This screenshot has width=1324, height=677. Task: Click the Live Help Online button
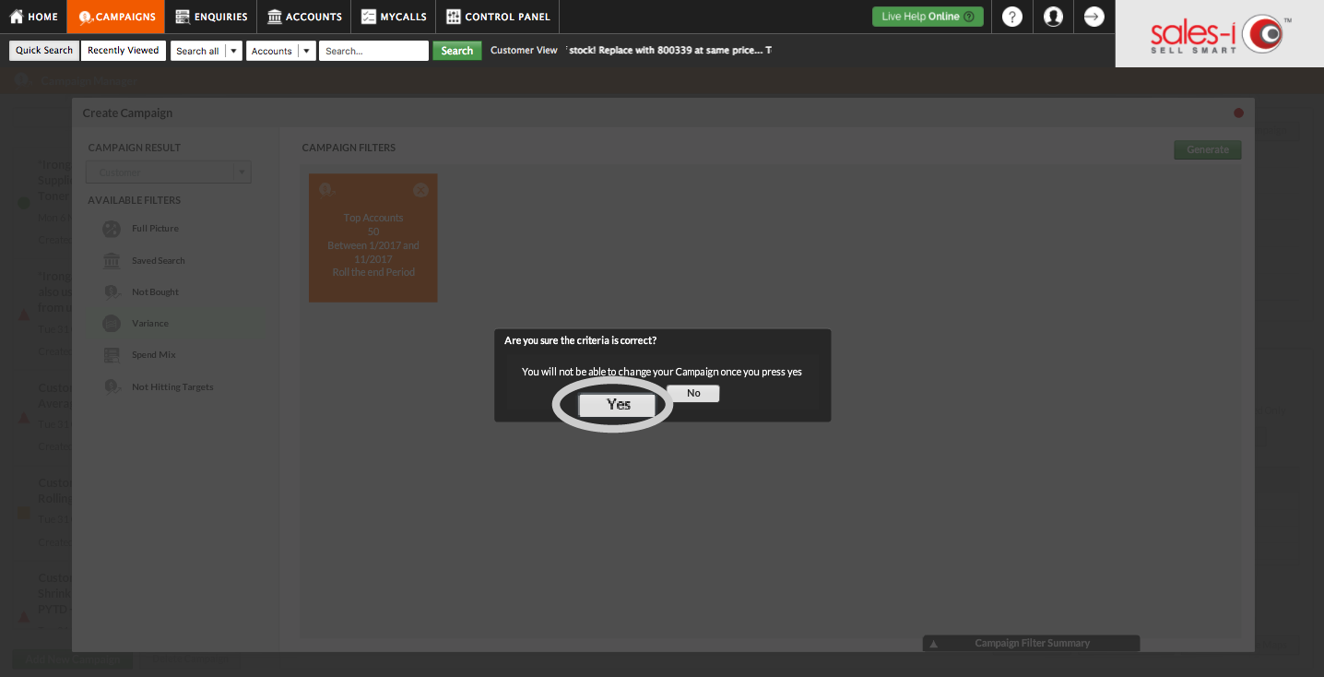(928, 17)
